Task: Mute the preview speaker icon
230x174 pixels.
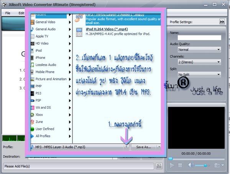Action: point(191,165)
